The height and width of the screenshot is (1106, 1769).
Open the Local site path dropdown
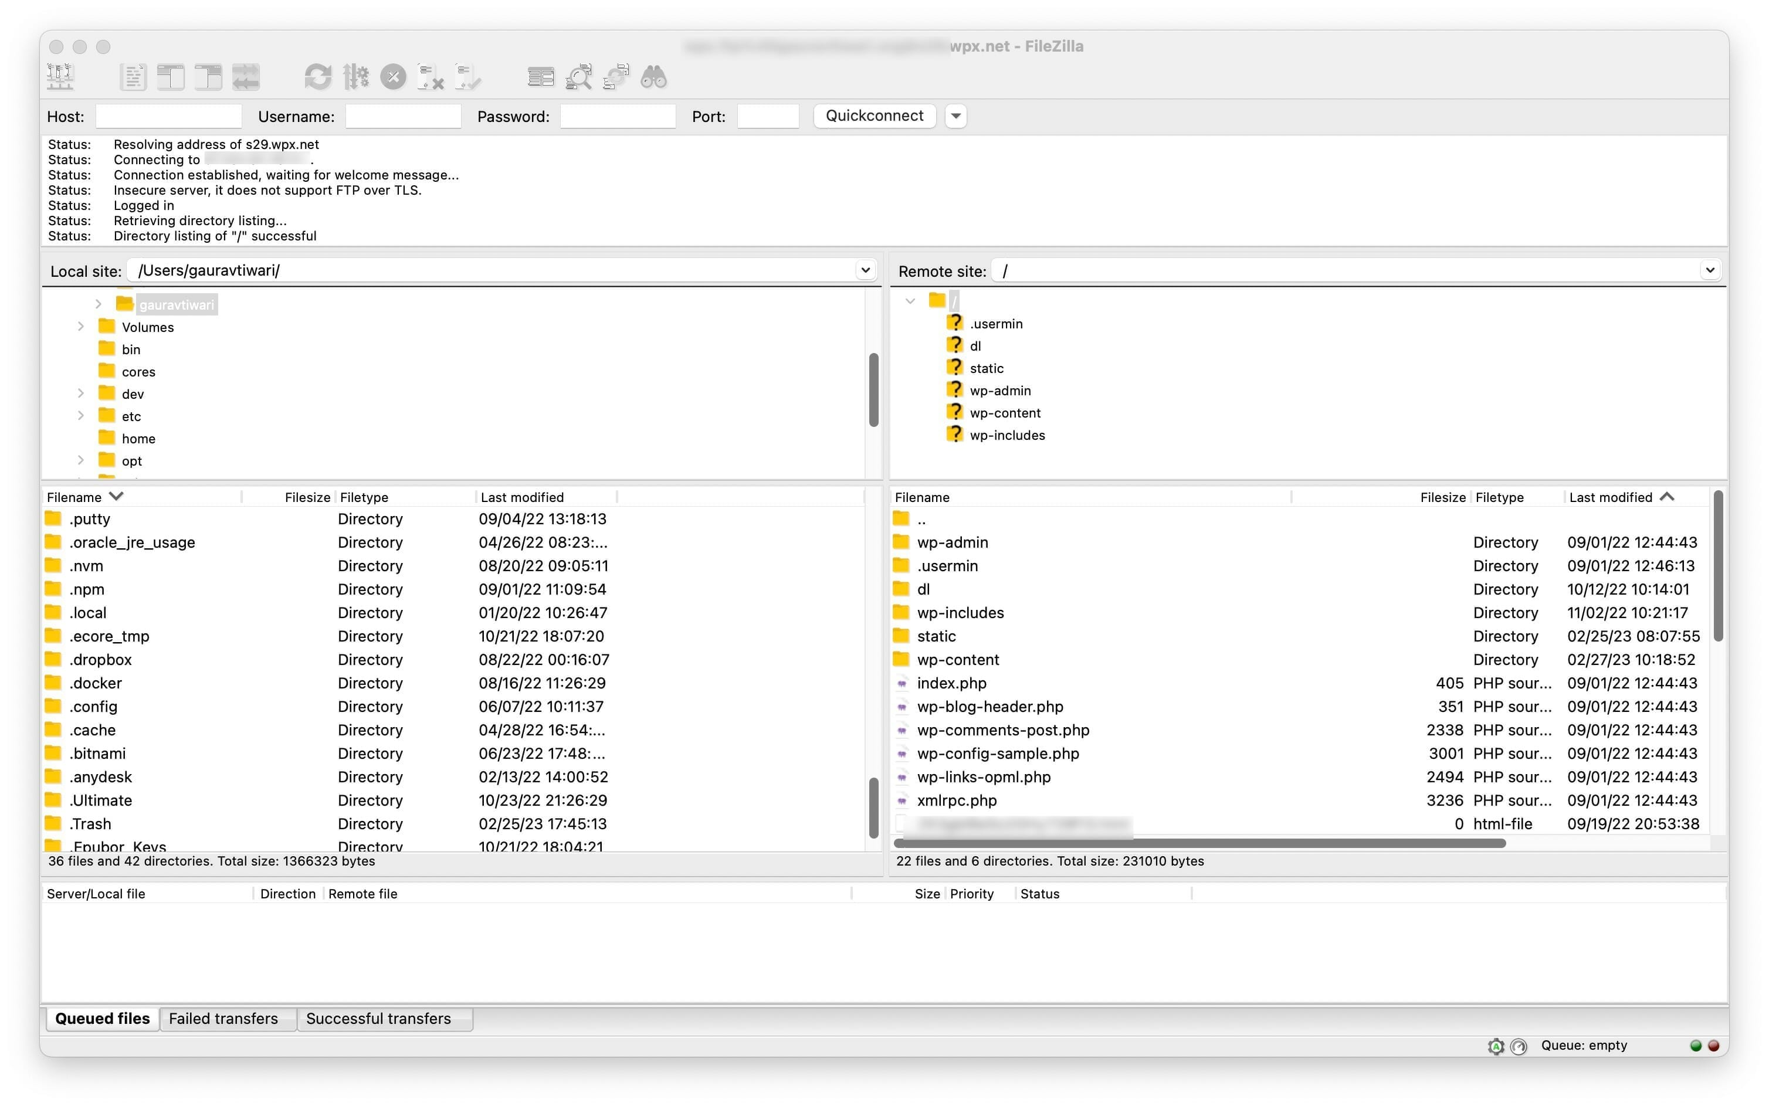(865, 270)
